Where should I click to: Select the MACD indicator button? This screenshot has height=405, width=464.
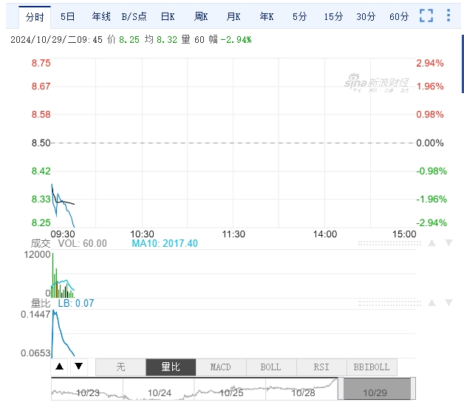(221, 367)
